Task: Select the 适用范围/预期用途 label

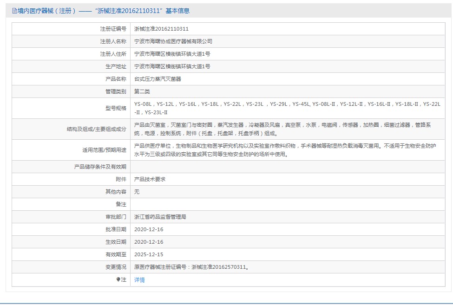Action: pos(104,150)
